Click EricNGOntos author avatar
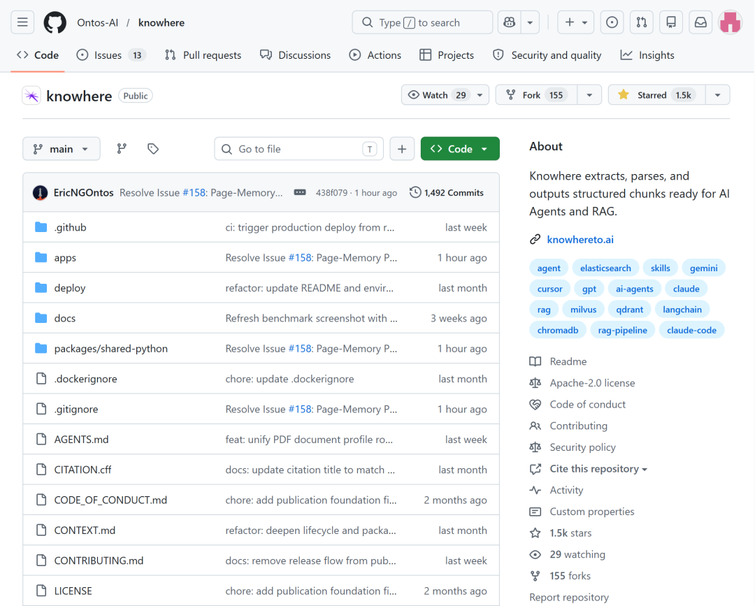Viewport: 755px width, 606px height. (x=40, y=192)
